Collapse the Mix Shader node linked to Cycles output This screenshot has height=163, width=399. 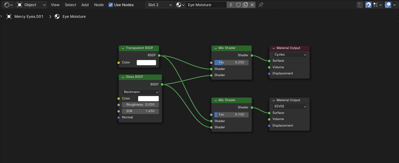click(215, 48)
